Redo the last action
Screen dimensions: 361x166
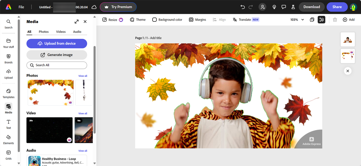[251, 7]
